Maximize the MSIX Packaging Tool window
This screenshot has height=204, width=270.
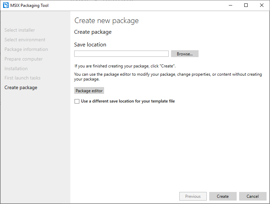(x=246, y=6)
